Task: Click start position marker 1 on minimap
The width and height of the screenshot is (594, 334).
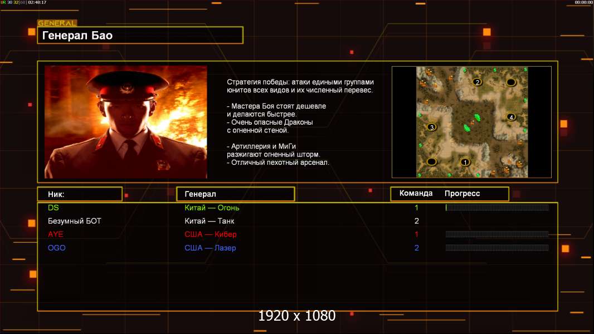Action: pyautogui.click(x=465, y=163)
